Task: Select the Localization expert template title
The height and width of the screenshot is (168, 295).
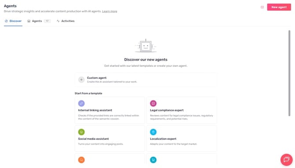Action: tap(163, 139)
